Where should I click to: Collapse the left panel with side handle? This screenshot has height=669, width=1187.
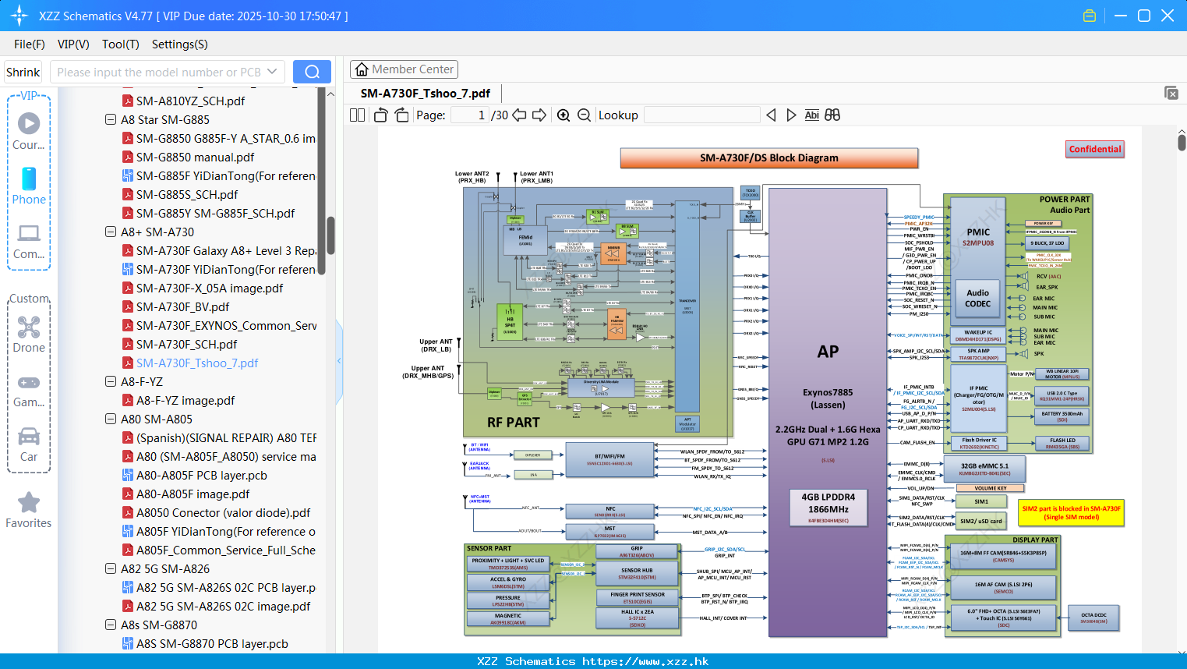pyautogui.click(x=339, y=360)
